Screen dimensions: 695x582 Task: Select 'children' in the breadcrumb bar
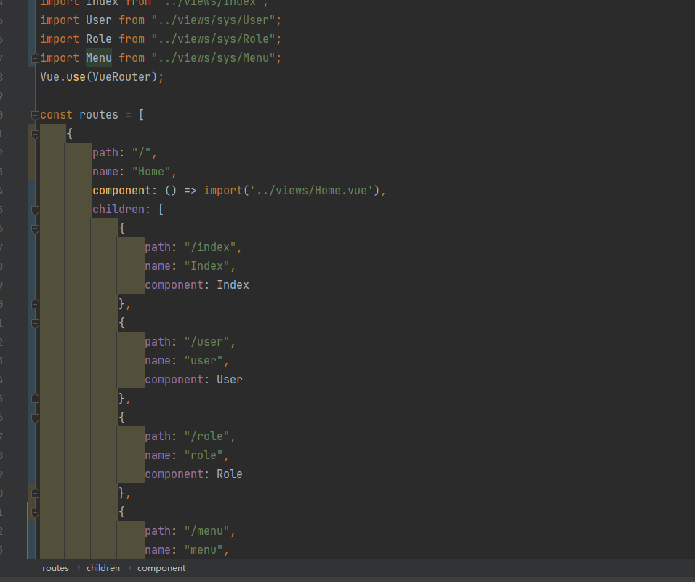(x=103, y=568)
